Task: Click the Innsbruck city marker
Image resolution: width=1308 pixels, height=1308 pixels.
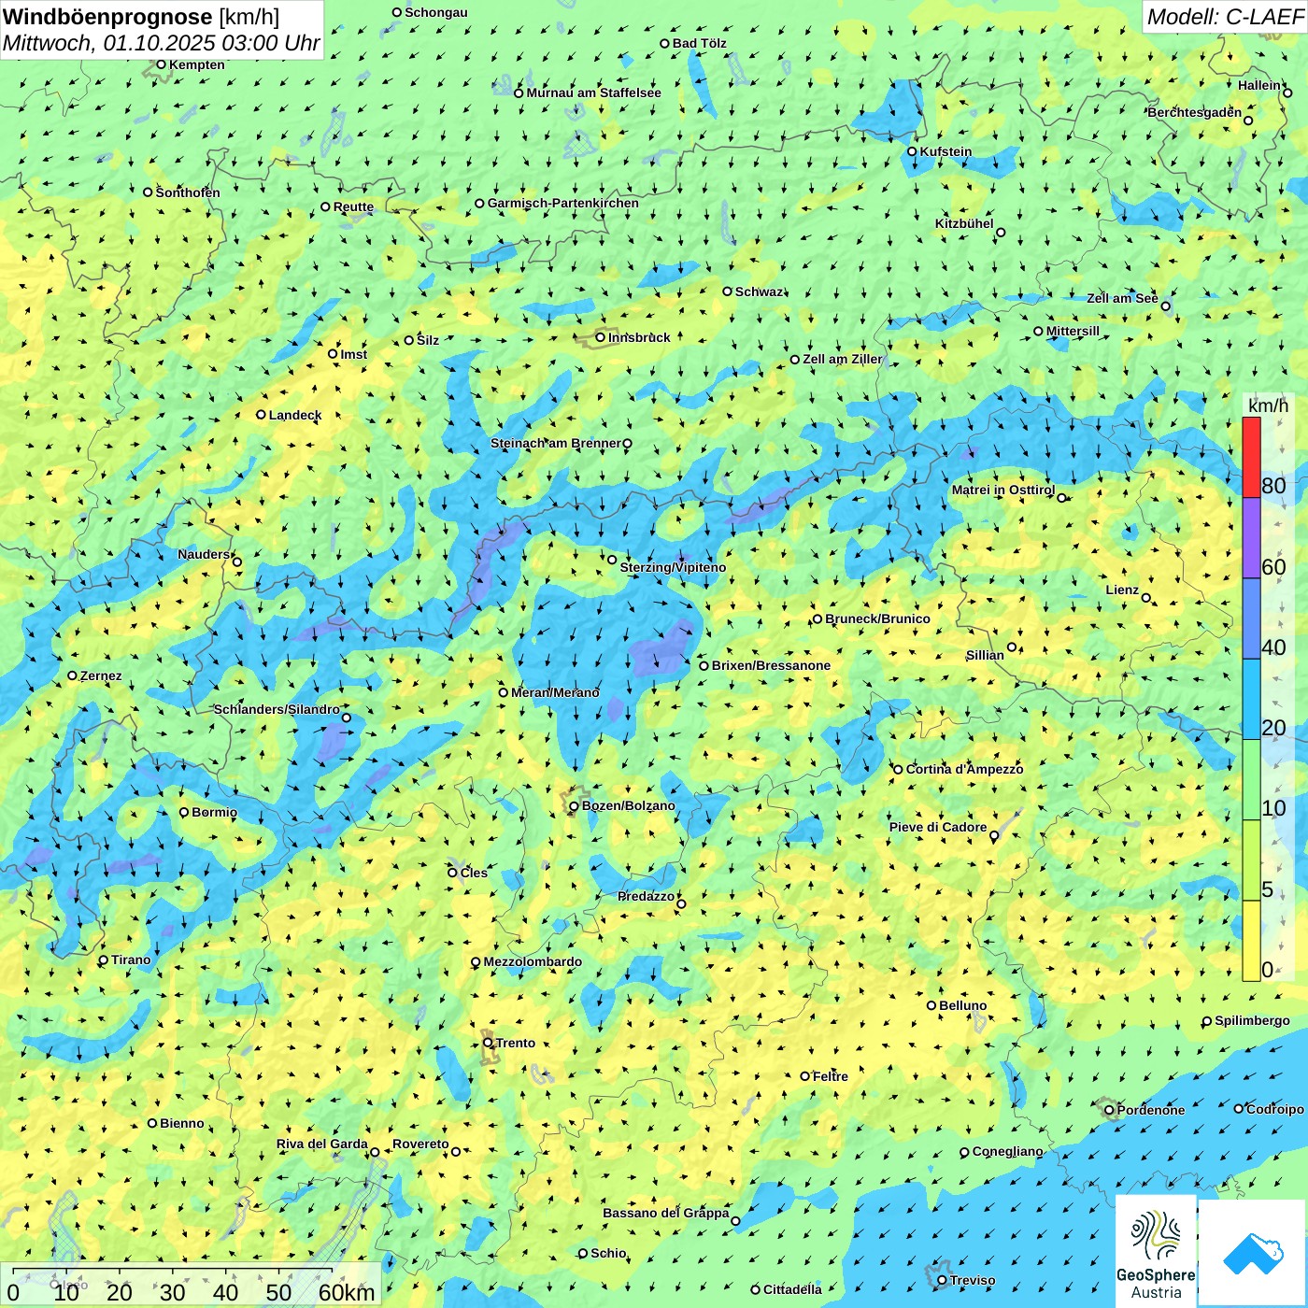Action: click(x=601, y=337)
